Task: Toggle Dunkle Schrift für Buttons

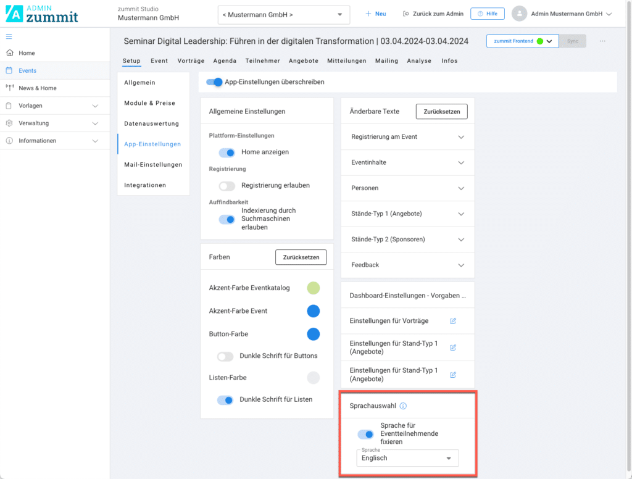Action: pos(225,356)
